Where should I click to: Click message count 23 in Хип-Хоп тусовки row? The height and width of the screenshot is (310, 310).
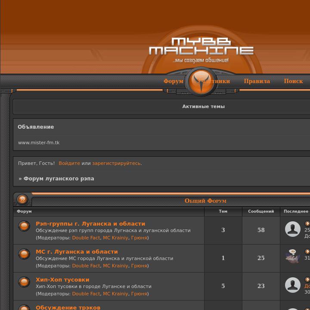261,286
